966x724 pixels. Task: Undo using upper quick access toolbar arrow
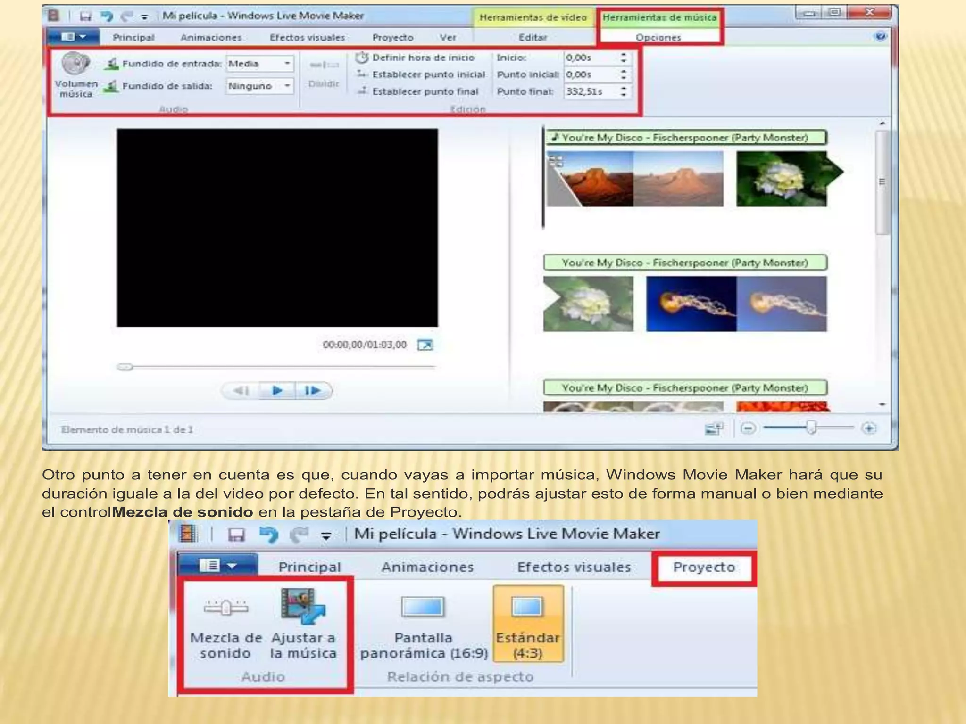[107, 16]
